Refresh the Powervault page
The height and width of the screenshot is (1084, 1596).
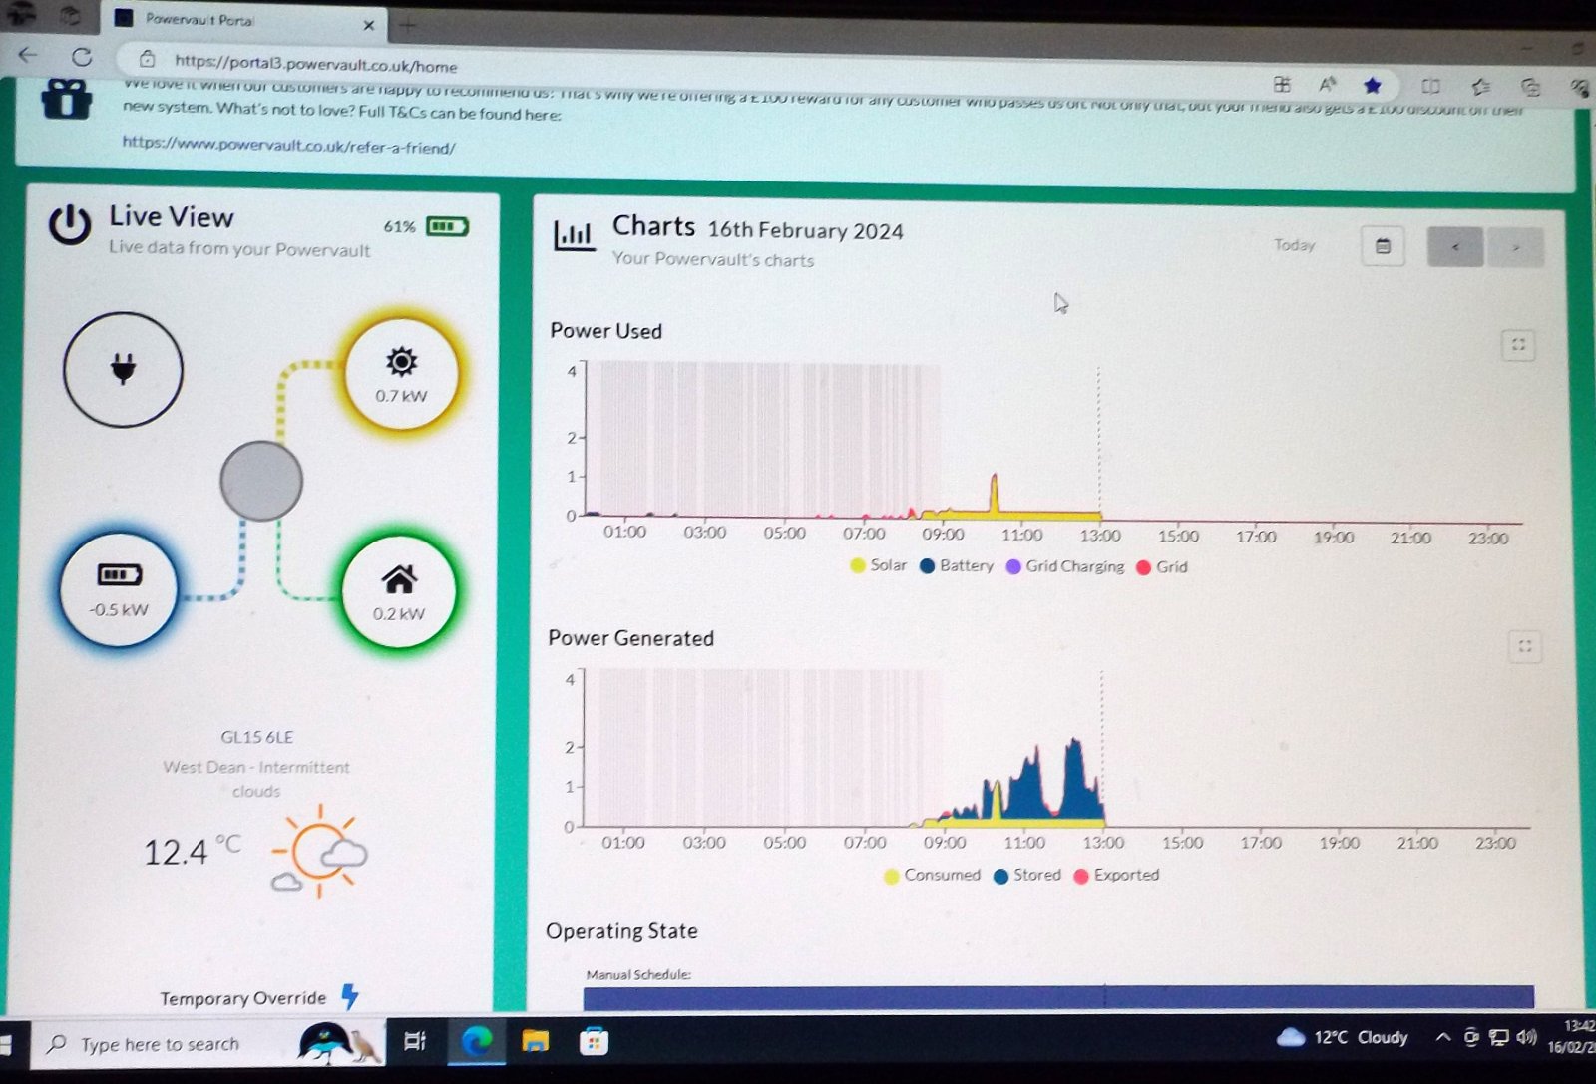tap(83, 57)
